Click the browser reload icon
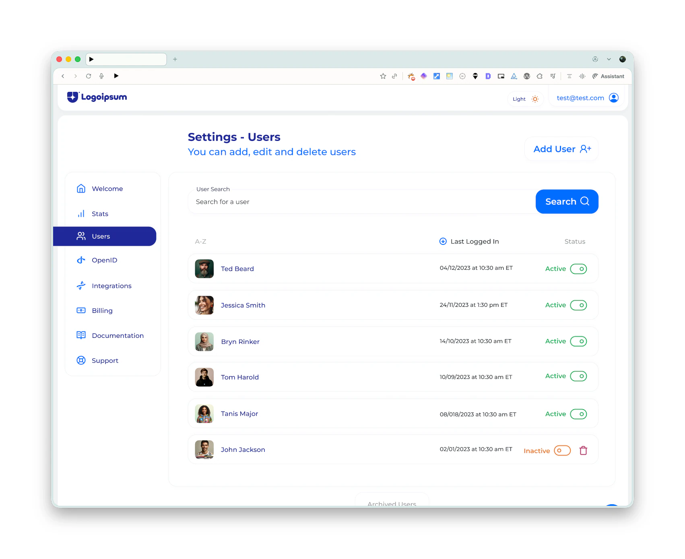685x559 pixels. [89, 76]
